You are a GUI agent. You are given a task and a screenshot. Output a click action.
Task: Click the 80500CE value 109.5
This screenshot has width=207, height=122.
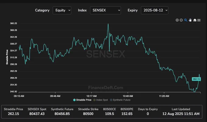[110, 114]
